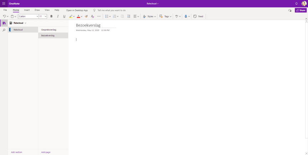The width and height of the screenshot is (308, 155).
Task: Toggle italic formatting
Action: (x=58, y=16)
